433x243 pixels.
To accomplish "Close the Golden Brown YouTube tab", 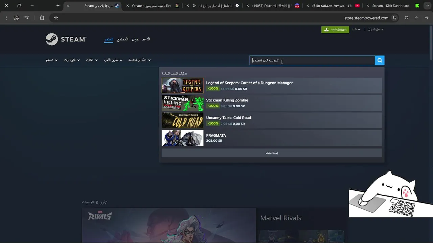I will 308,6.
